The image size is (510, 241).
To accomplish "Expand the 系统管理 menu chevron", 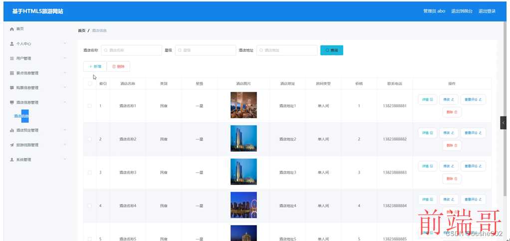I will (x=65, y=159).
